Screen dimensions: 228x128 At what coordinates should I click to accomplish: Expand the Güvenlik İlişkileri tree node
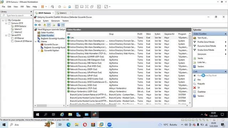click(39, 50)
